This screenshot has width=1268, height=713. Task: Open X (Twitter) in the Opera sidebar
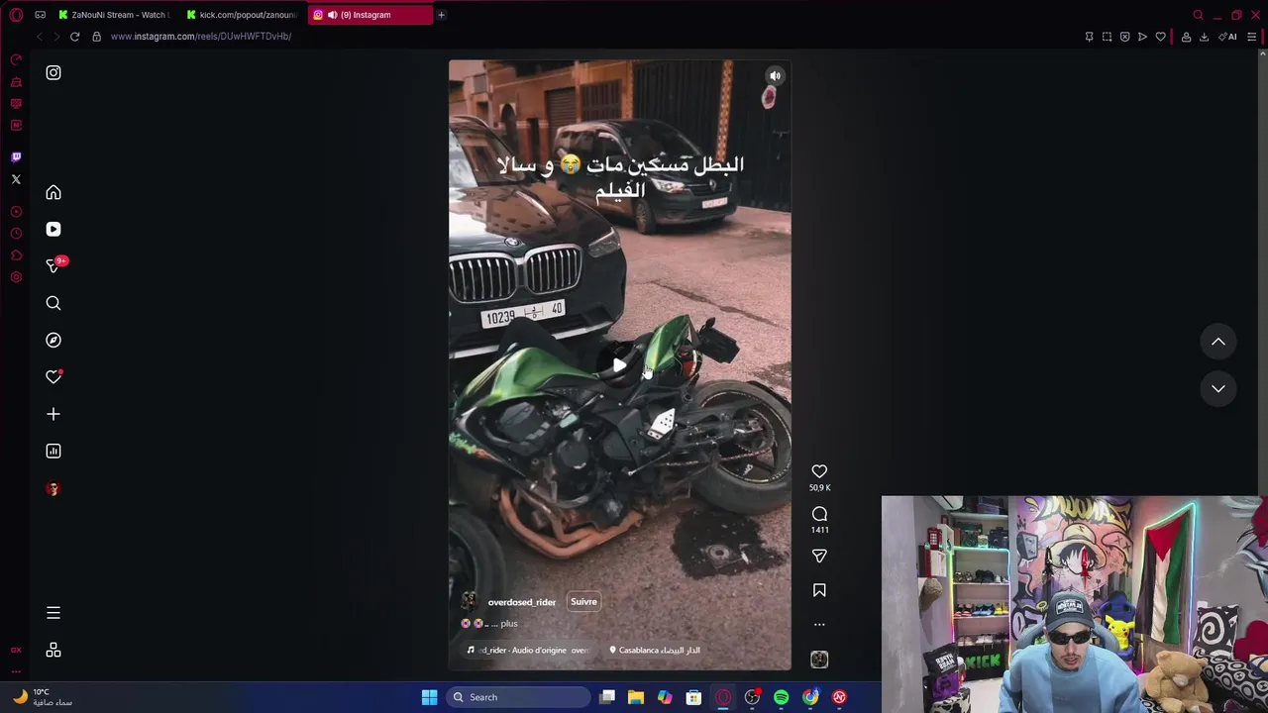click(16, 179)
